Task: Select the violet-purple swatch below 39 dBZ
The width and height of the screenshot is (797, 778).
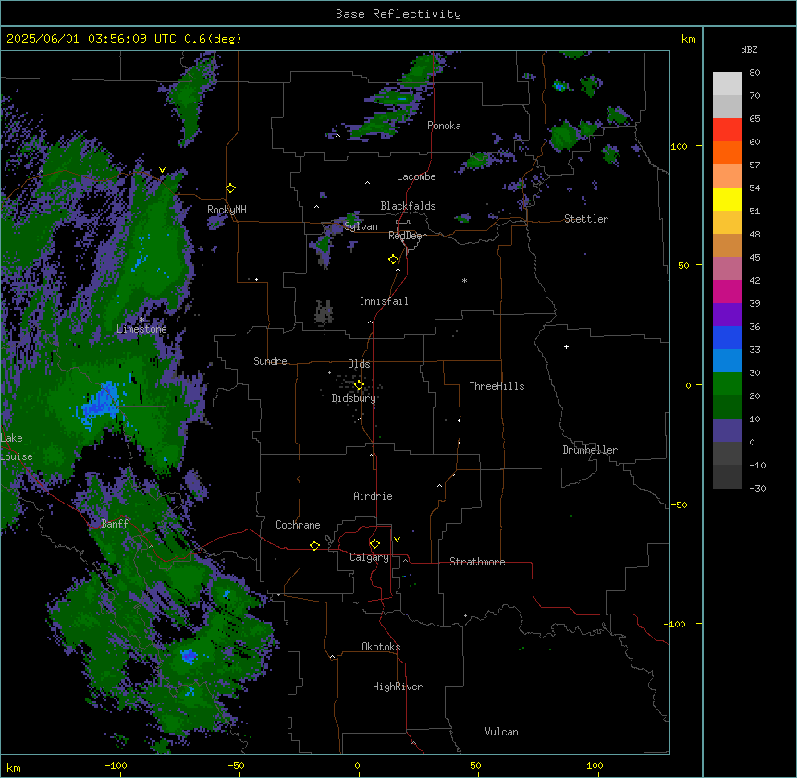Action: 727,315
